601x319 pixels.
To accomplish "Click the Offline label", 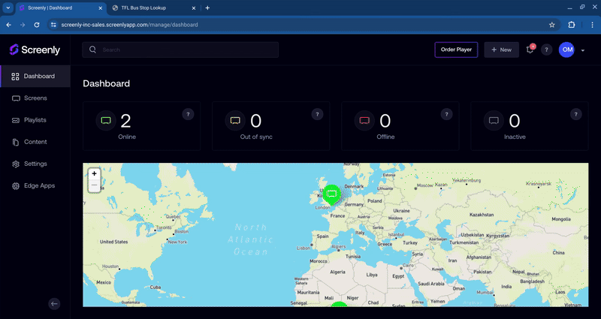I will [x=385, y=137].
